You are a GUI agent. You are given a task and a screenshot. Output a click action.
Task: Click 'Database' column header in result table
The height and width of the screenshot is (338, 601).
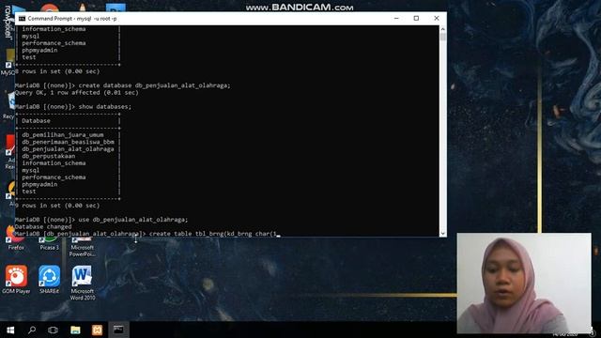36,121
